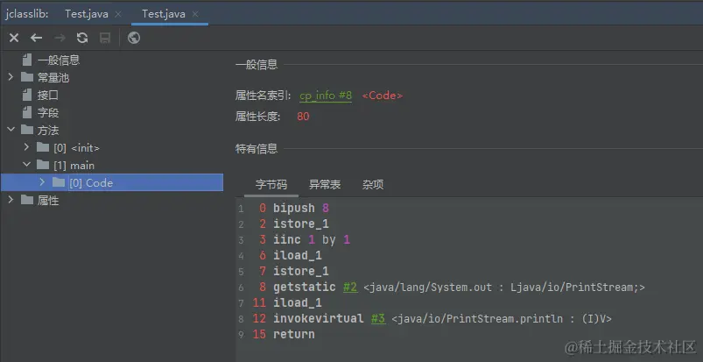Click the <init> folder icon
The image size is (703, 362).
(43, 147)
